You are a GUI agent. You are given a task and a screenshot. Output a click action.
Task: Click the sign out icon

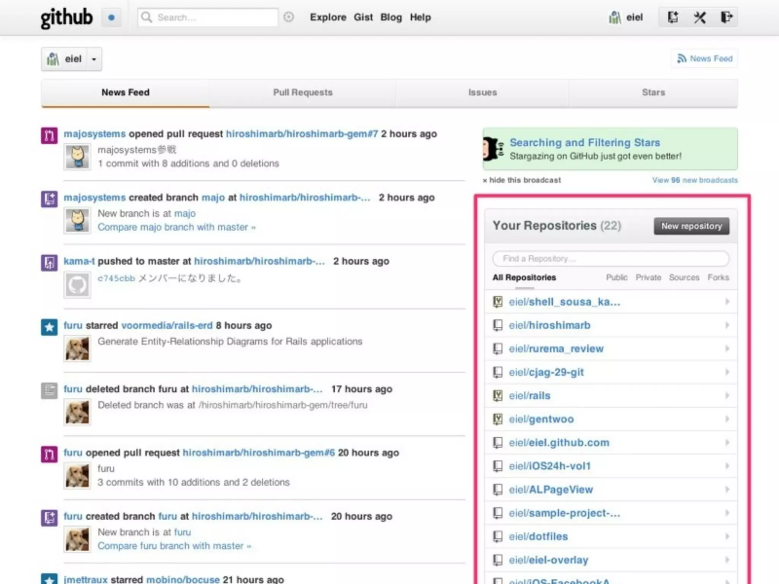(x=726, y=17)
